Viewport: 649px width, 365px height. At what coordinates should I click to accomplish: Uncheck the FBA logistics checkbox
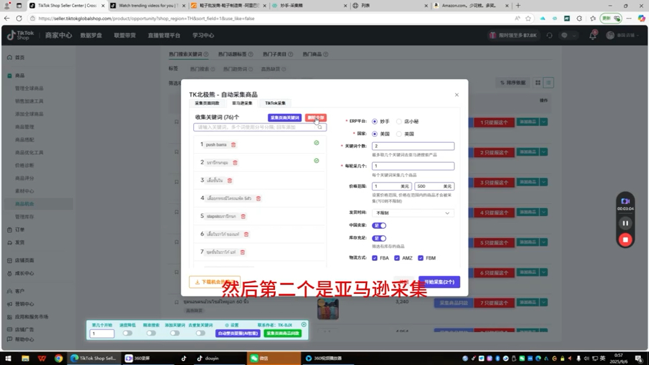(375, 258)
